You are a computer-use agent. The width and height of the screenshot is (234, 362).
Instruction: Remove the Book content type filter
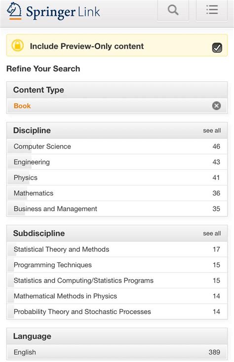(x=216, y=106)
